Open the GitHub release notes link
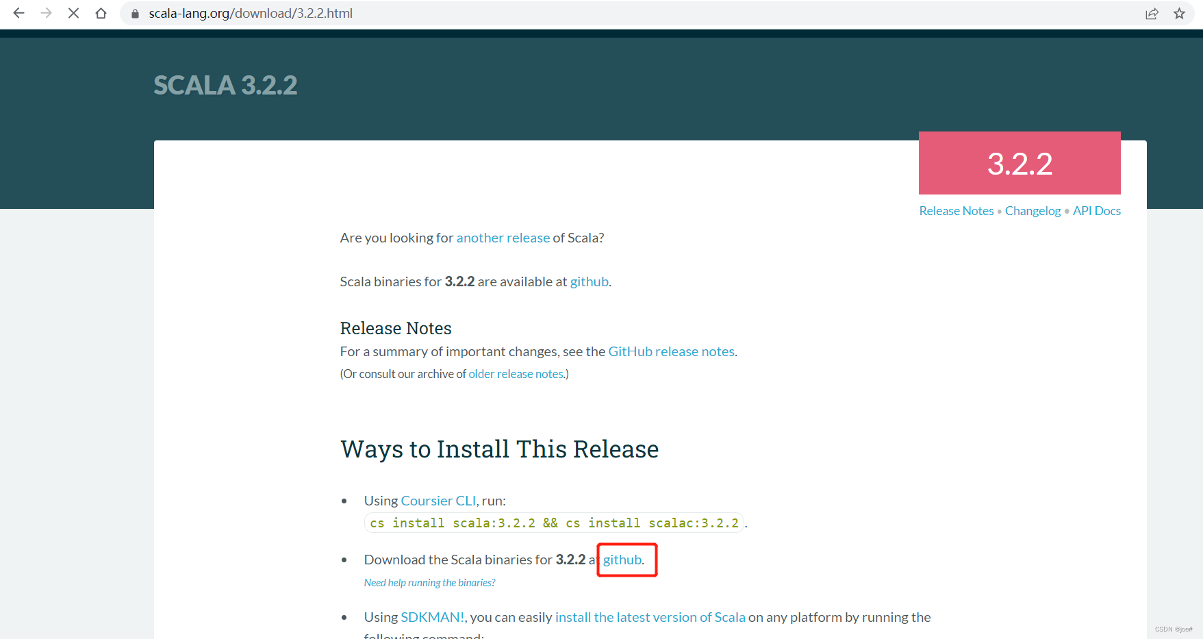 (671, 351)
